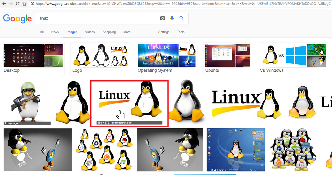332x175 pixels.
Task: Open the Videos tab
Action: tap(90, 32)
